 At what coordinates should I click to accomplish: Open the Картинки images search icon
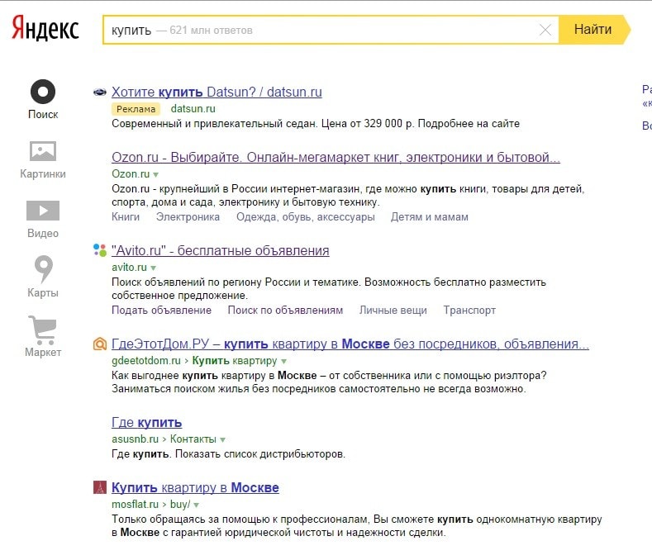tap(43, 152)
